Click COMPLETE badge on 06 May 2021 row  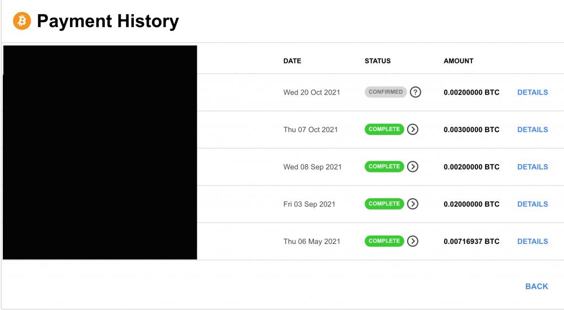point(384,241)
